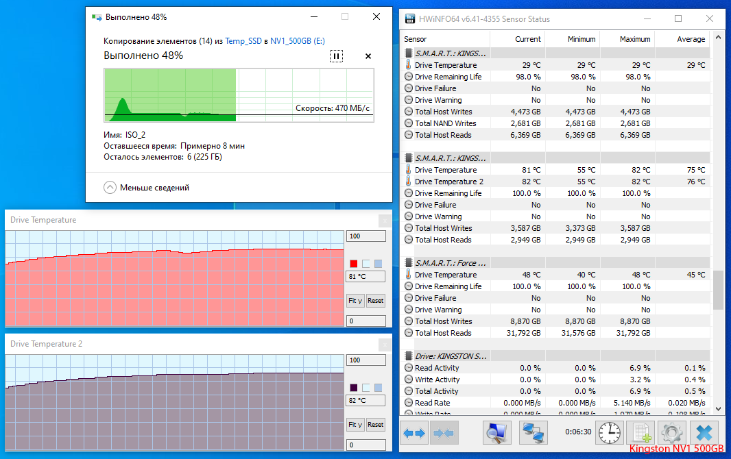Screen dimensions: 731x459
Task: Open the remote network computers icon
Action: click(533, 433)
